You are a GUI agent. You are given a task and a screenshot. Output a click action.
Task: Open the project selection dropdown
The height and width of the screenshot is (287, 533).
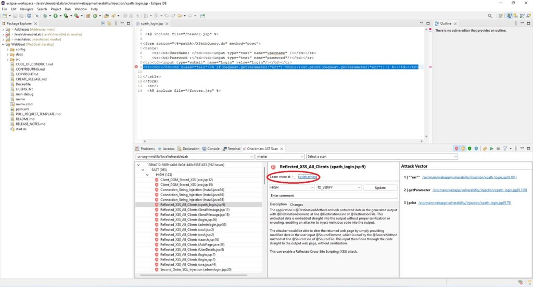194,156
